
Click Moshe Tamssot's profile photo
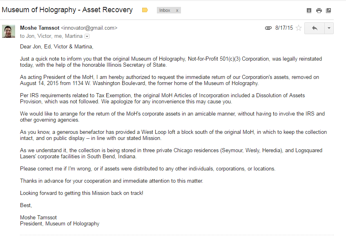pos(9,31)
